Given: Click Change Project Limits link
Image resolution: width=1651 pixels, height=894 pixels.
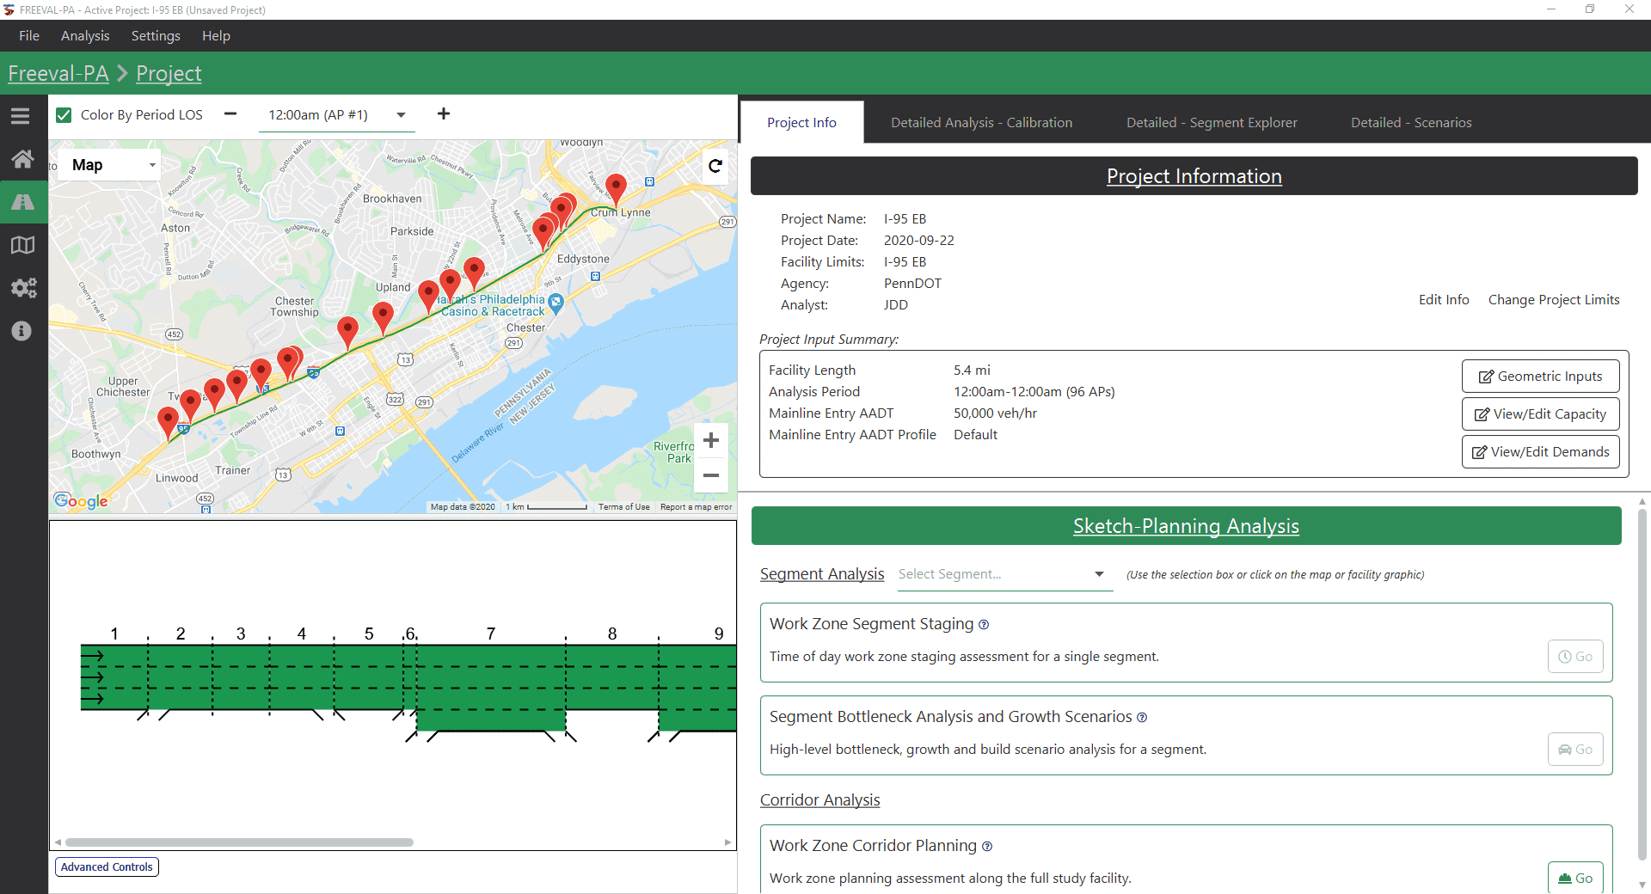Looking at the screenshot, I should click(x=1554, y=300).
